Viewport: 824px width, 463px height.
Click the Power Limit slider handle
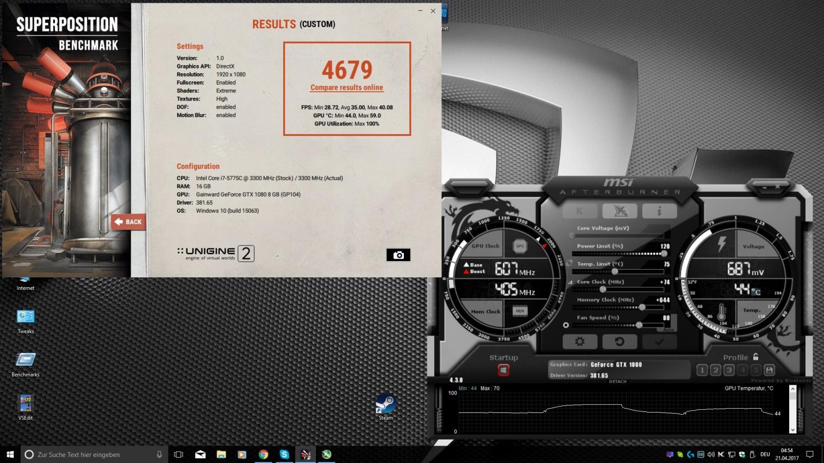[664, 253]
